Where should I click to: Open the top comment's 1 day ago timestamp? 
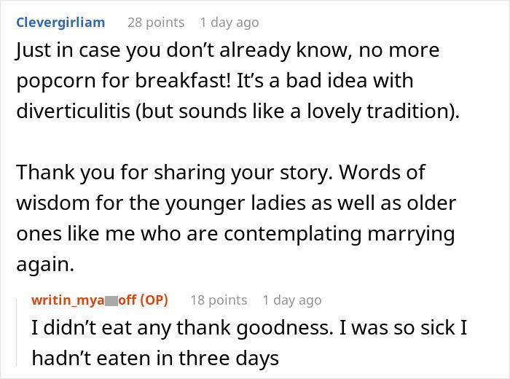[229, 23]
